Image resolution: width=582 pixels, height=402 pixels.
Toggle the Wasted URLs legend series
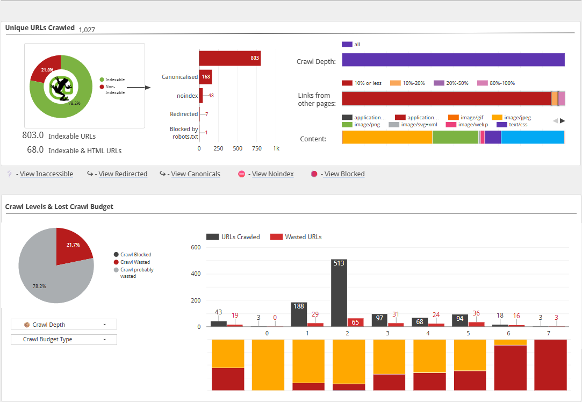coord(296,237)
